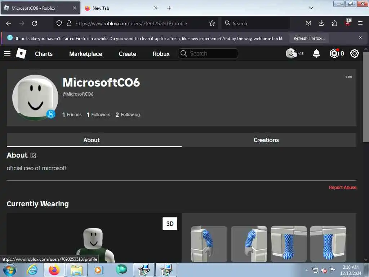Image resolution: width=369 pixels, height=277 pixels.
Task: Click the Firefox taskbar icon
Action: (x=54, y=270)
